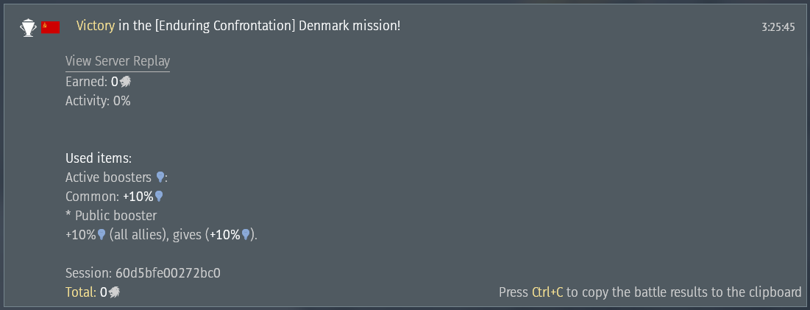Click the booster icon on the Common line
This screenshot has height=310, width=810.
tap(158, 197)
